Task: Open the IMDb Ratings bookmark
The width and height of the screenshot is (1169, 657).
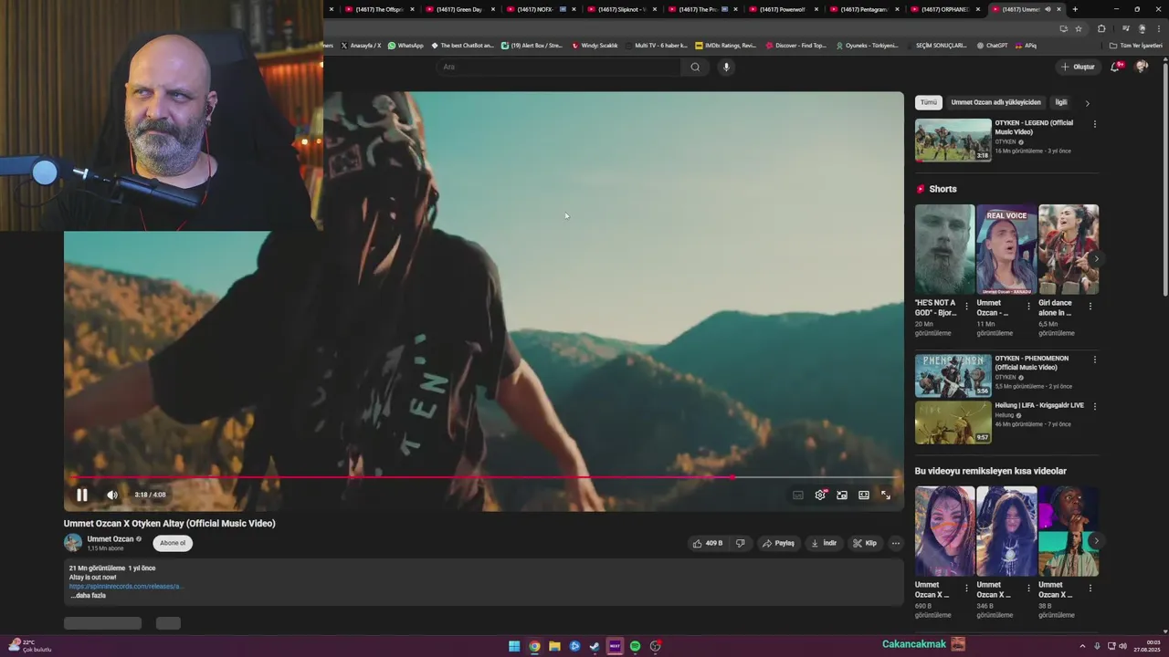Action: 725,45
